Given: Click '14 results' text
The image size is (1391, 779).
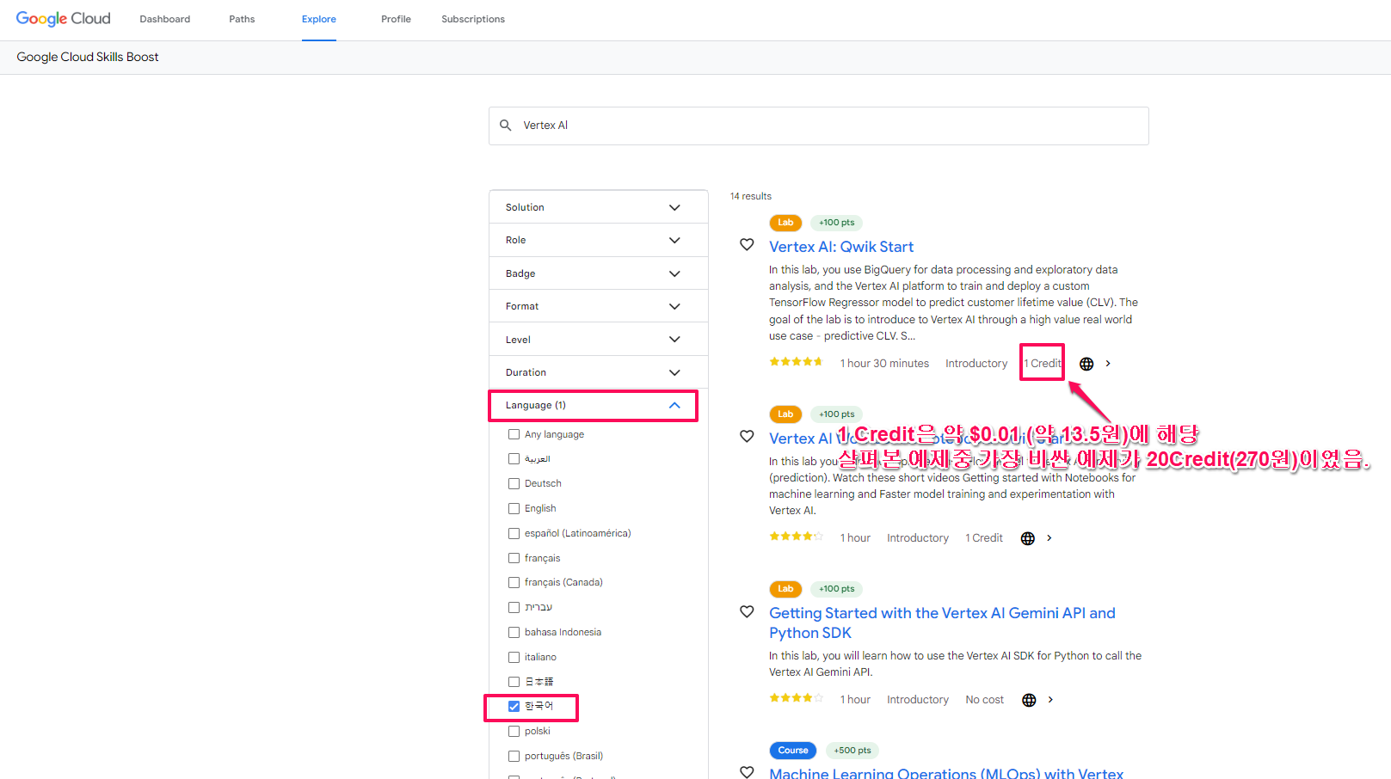Looking at the screenshot, I should [751, 196].
